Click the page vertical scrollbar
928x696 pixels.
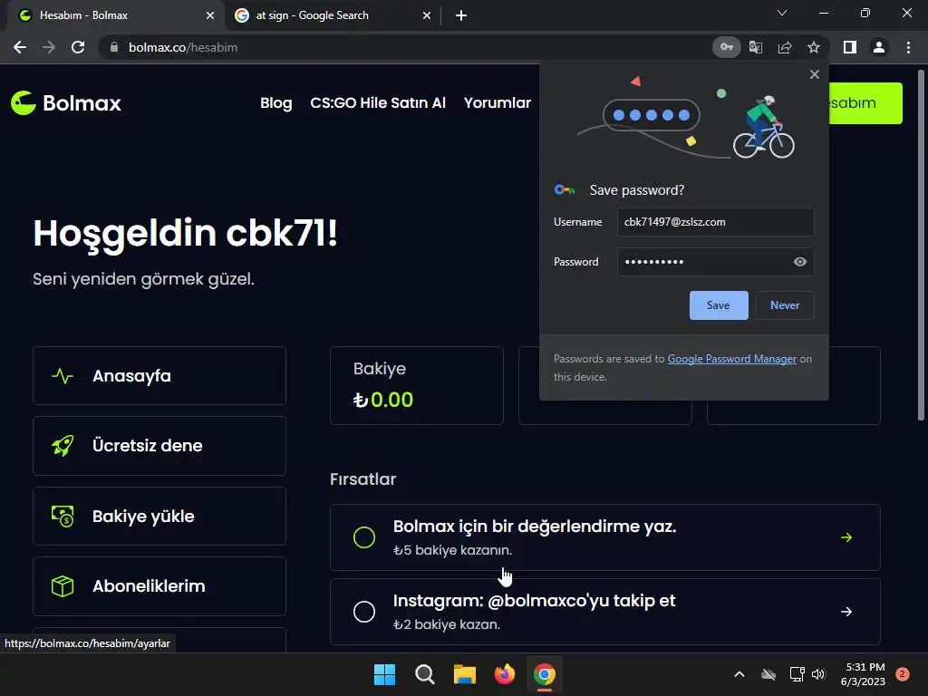[921, 246]
